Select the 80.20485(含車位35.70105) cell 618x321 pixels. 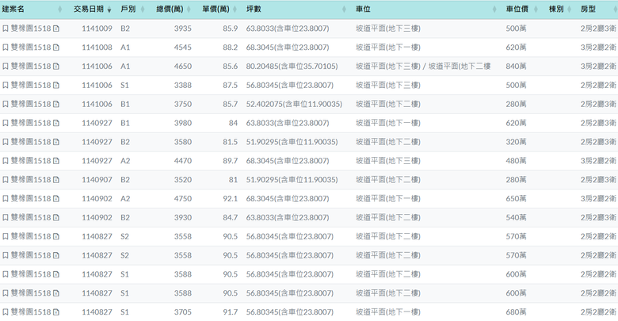pyautogui.click(x=292, y=67)
